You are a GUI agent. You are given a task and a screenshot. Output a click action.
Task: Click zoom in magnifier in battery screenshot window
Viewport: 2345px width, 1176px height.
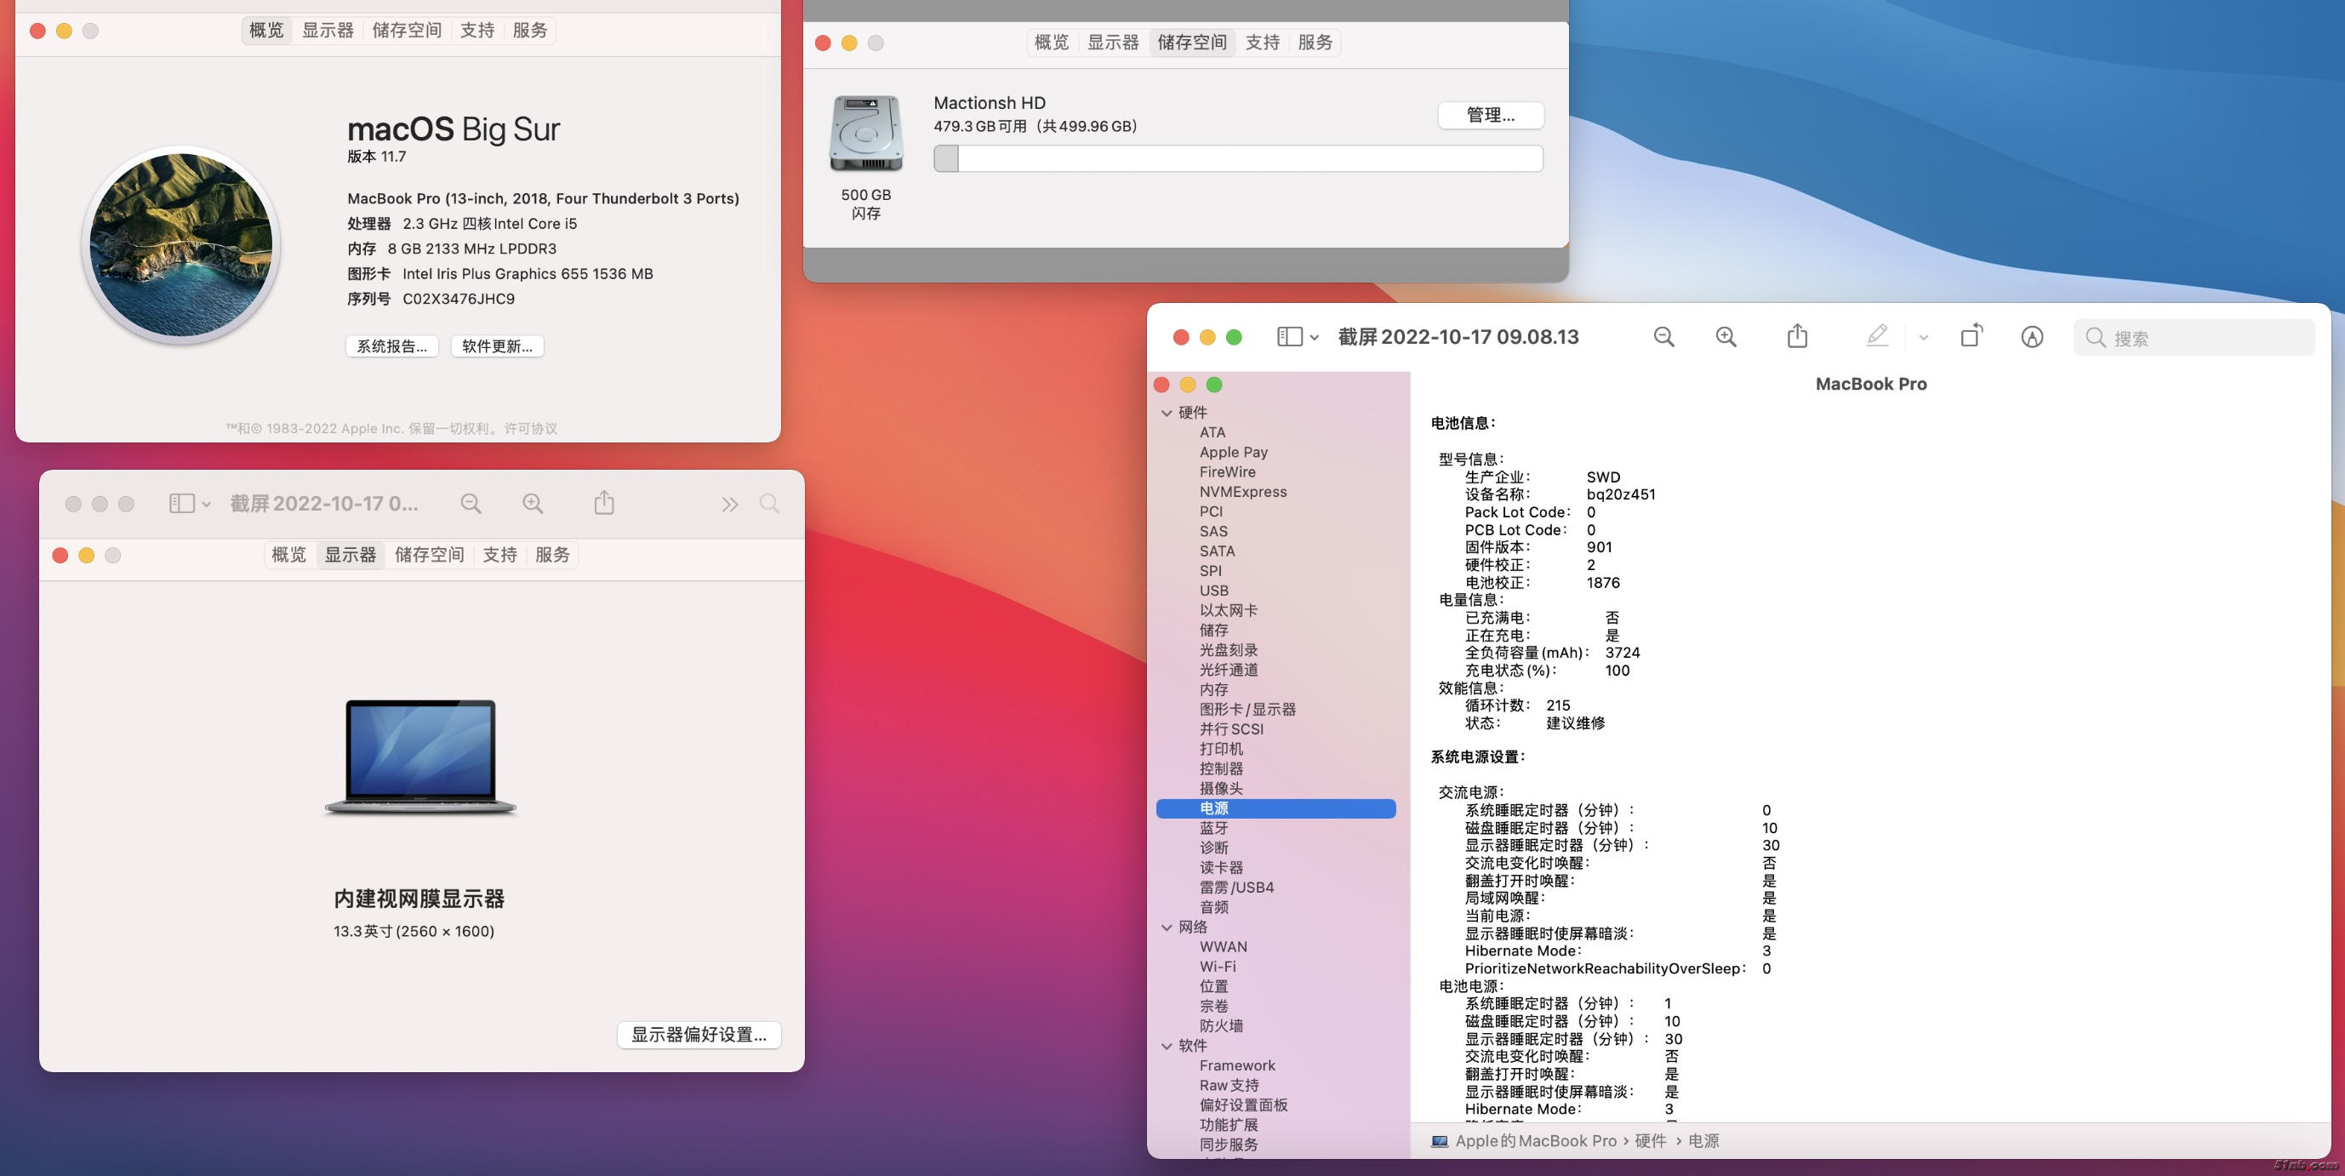pos(1725,338)
